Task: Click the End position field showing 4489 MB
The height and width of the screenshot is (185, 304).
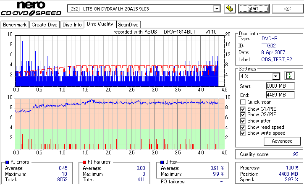Action: tap(280, 95)
